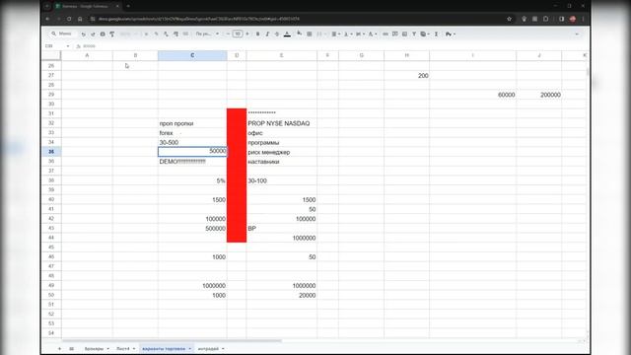Open the font family dropdown
This screenshot has width=631, height=355.
coord(207,35)
